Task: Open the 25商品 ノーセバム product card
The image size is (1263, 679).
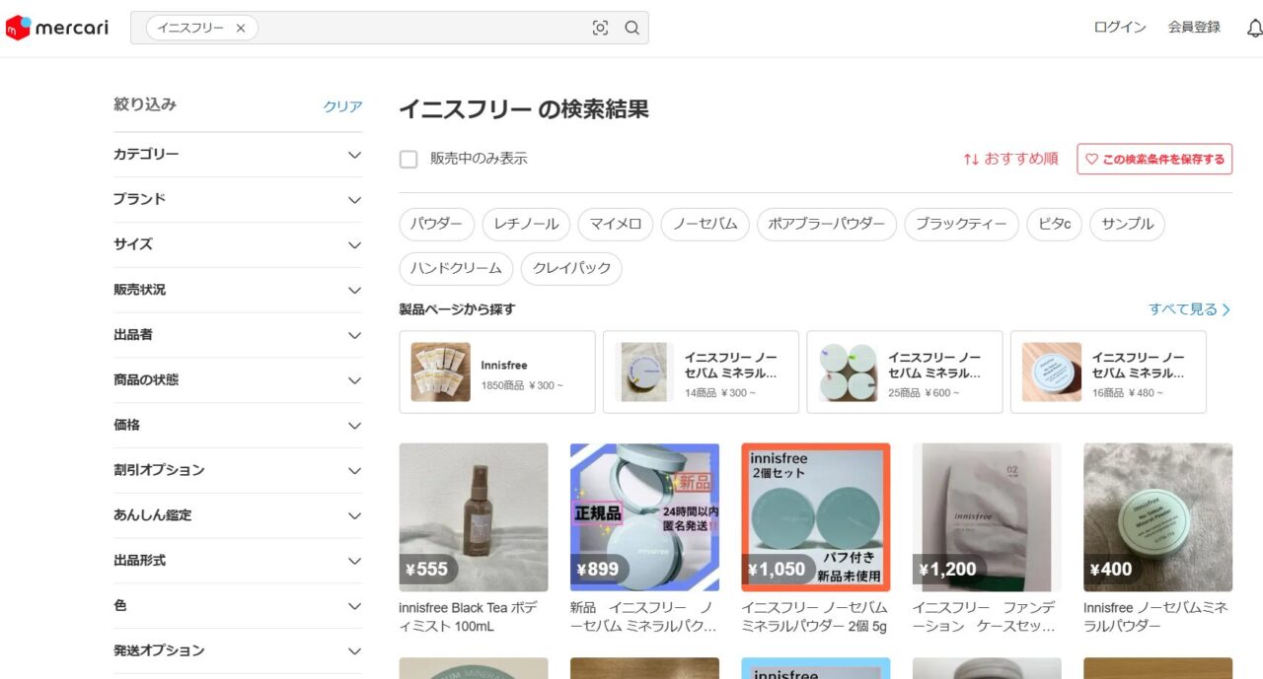Action: (x=905, y=372)
